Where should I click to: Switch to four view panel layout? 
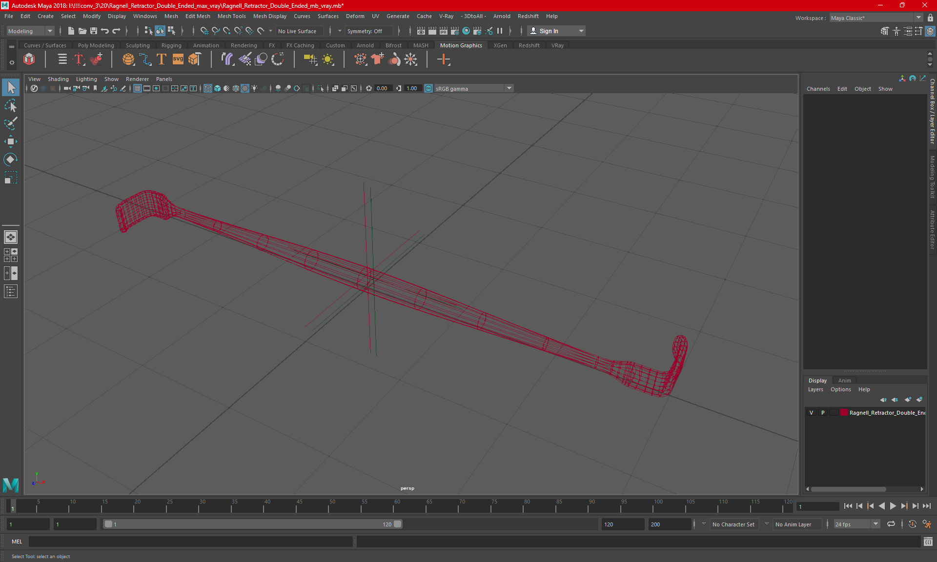click(x=11, y=255)
